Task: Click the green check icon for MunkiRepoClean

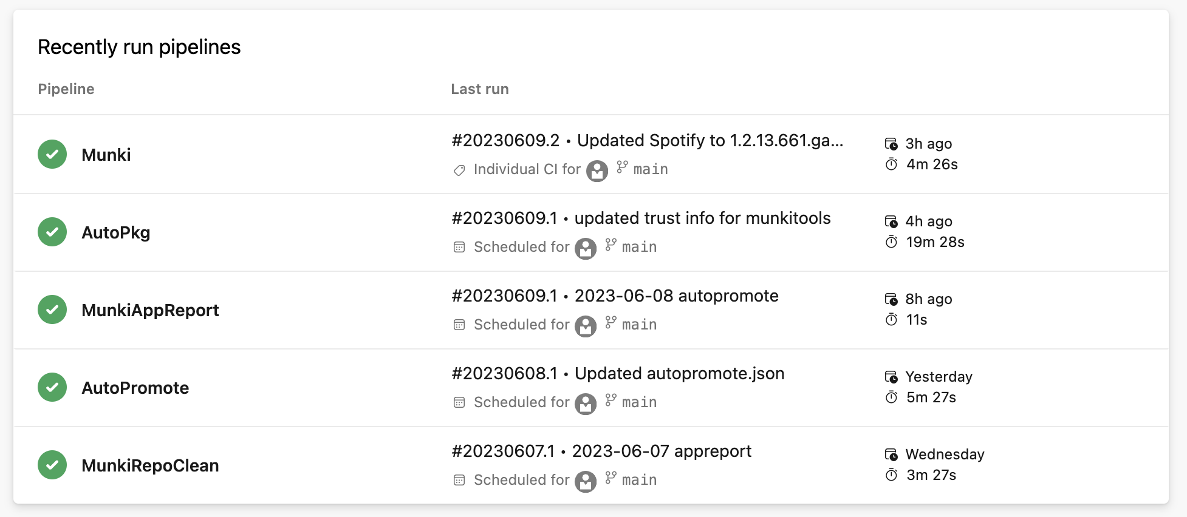Action: pyautogui.click(x=52, y=465)
